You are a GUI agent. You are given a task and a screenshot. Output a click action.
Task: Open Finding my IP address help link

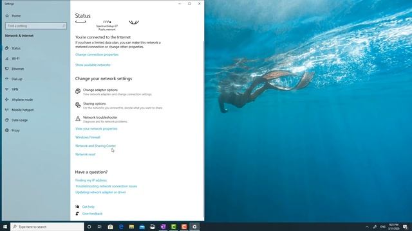point(91,180)
